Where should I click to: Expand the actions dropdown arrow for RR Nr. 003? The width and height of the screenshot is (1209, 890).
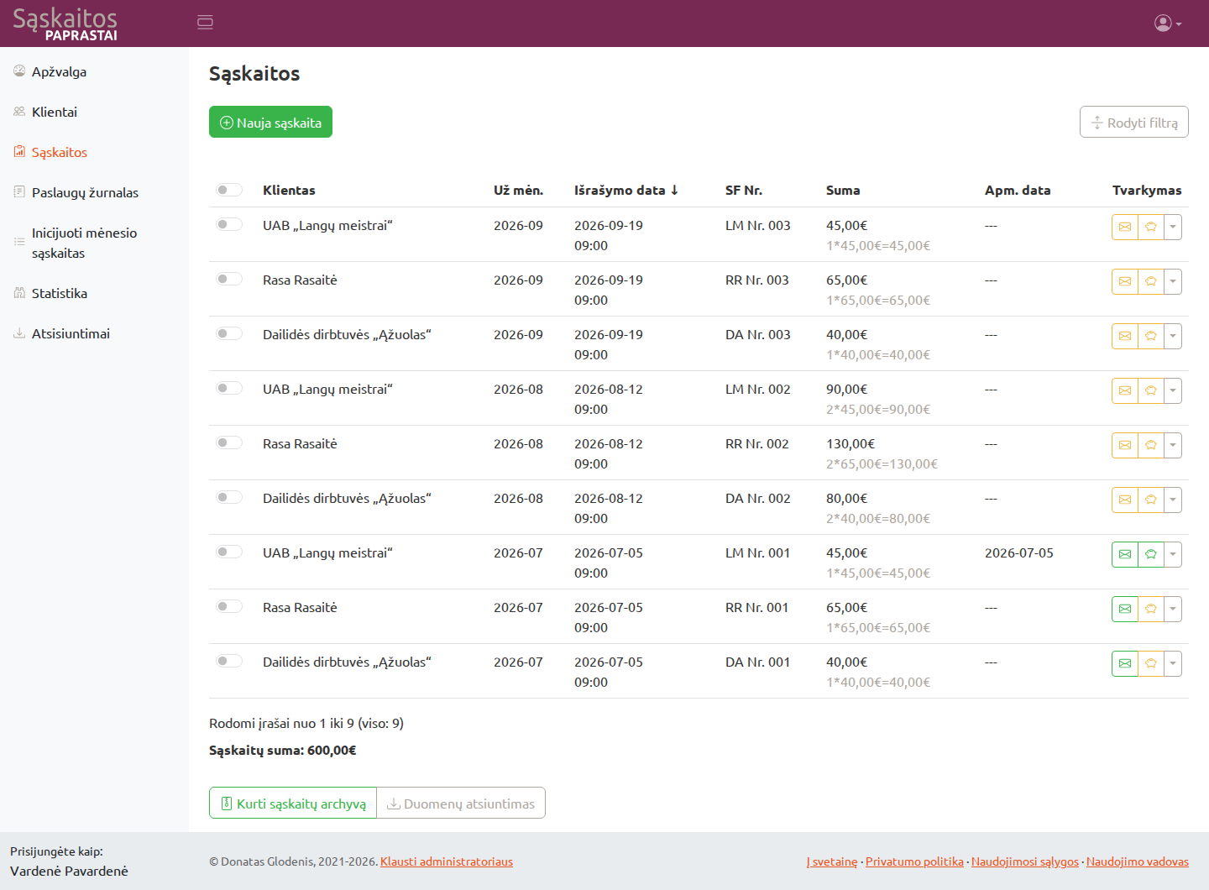click(1173, 281)
